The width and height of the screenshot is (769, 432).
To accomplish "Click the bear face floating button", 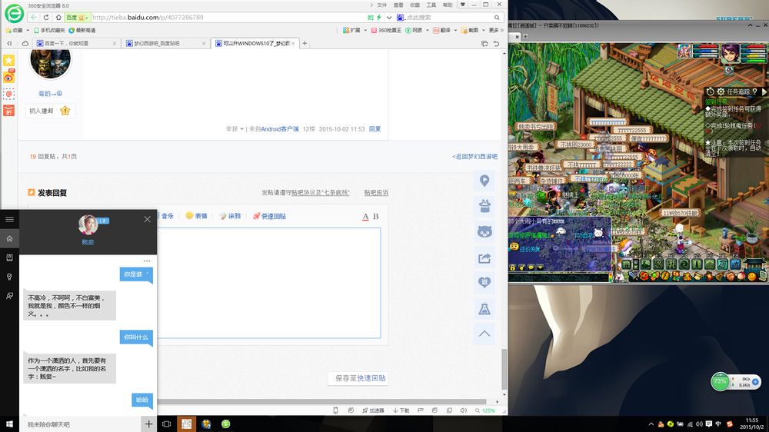I will click(x=484, y=232).
